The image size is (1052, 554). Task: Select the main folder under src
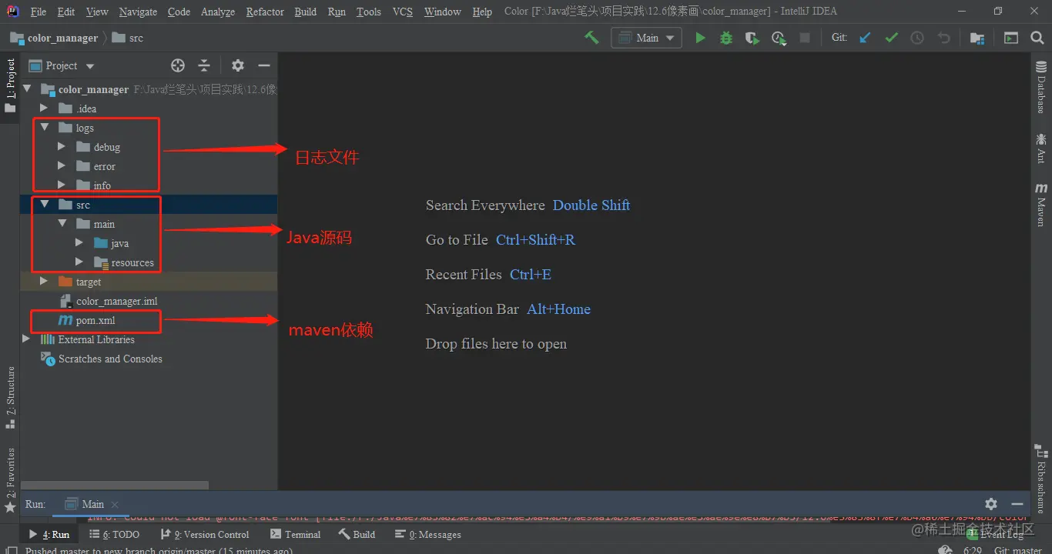pos(104,224)
